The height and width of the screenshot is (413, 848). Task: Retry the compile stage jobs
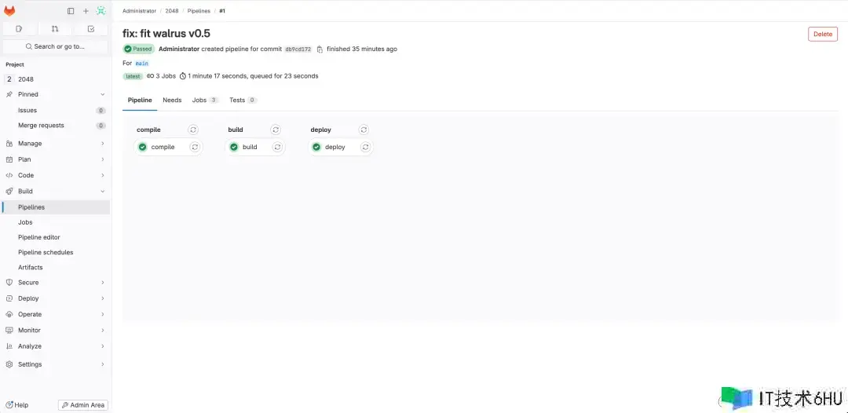pos(193,130)
